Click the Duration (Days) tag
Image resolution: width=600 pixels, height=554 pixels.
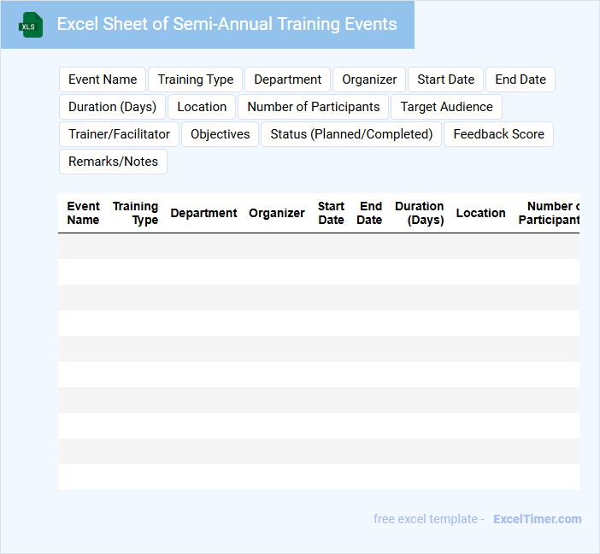pos(112,107)
